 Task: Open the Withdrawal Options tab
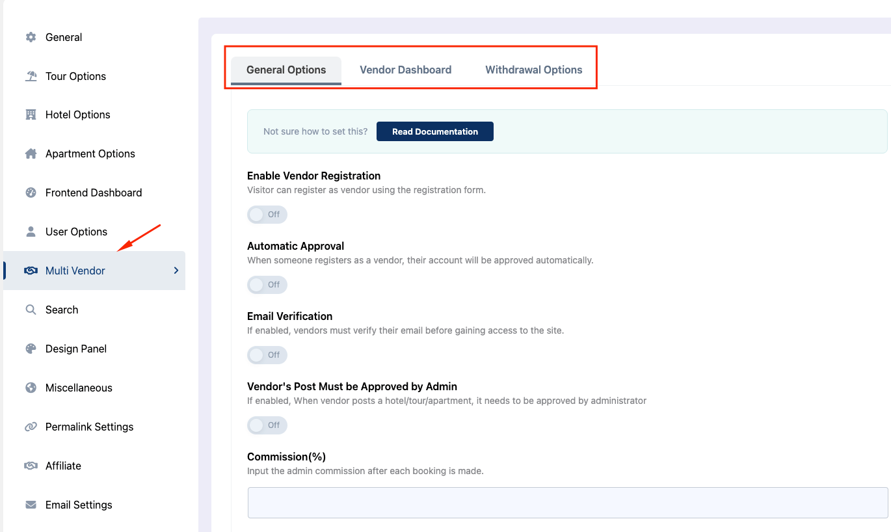tap(533, 70)
